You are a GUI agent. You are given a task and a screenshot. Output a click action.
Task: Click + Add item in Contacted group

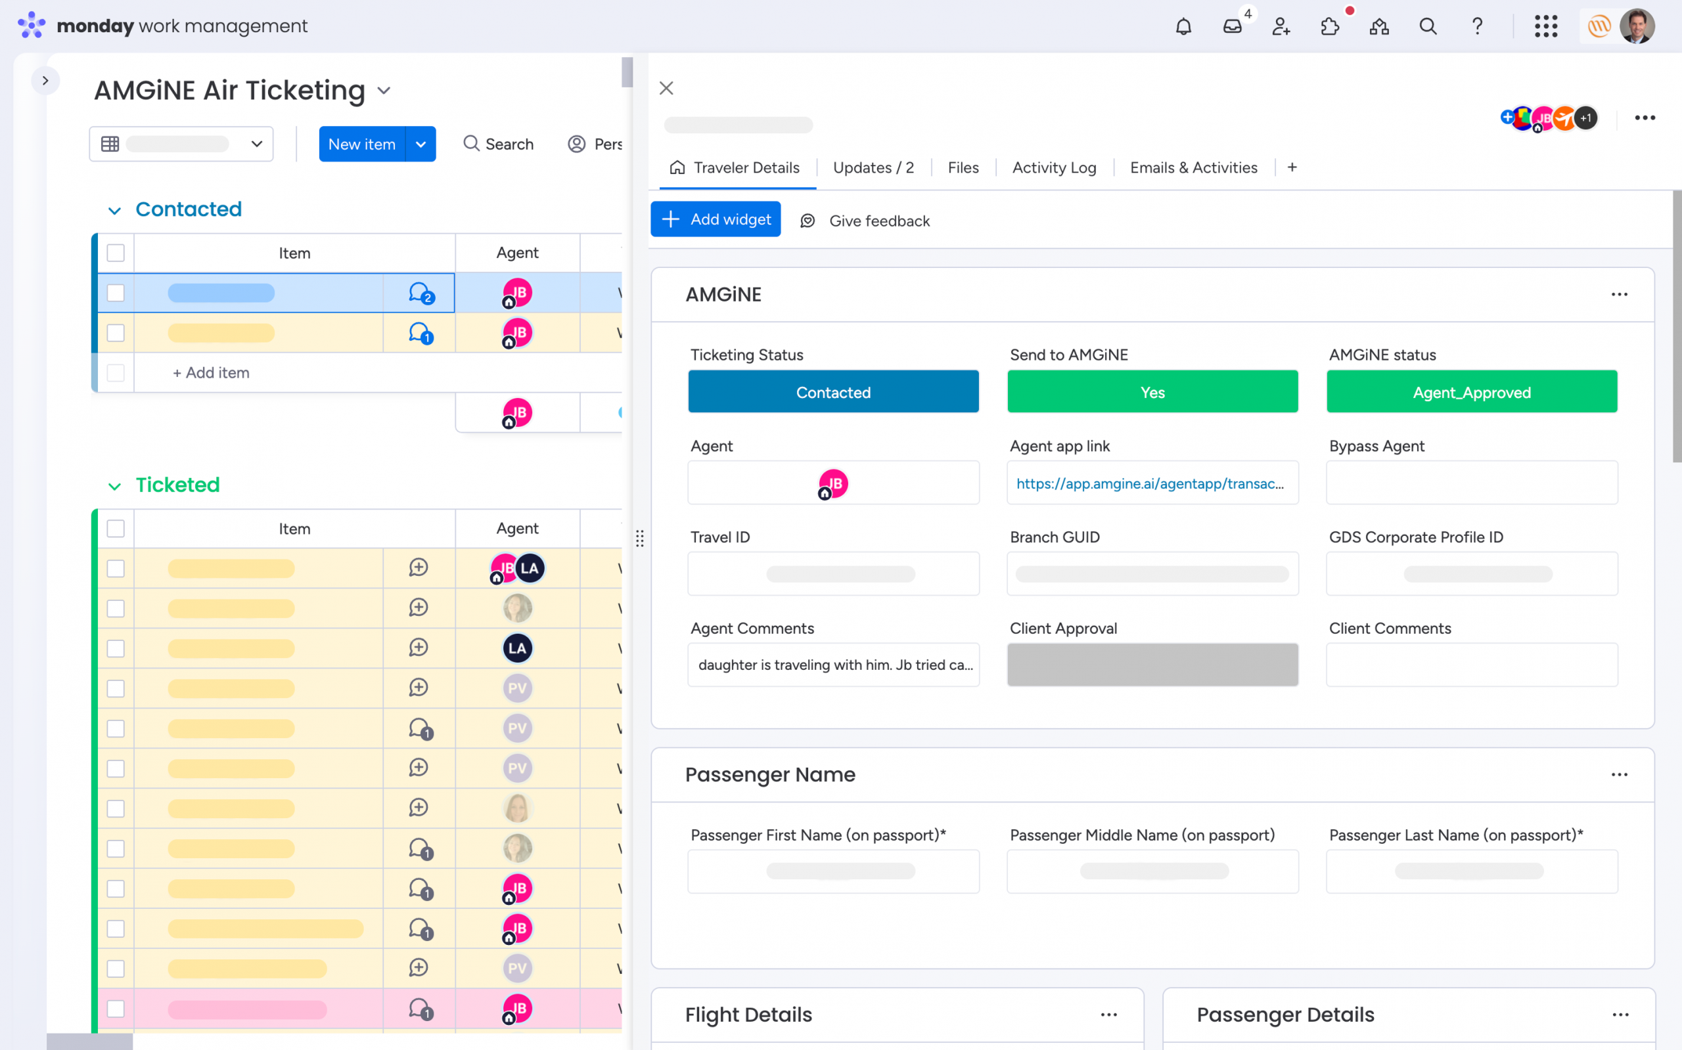click(x=211, y=373)
